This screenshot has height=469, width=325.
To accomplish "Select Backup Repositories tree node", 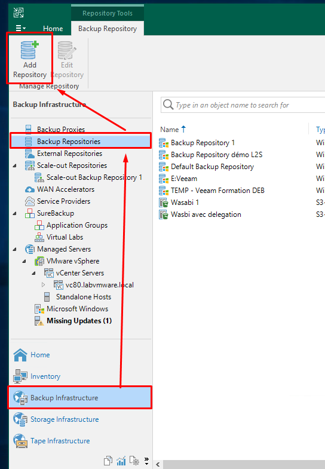I will click(x=69, y=142).
